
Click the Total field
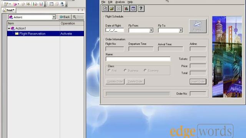(198, 73)
